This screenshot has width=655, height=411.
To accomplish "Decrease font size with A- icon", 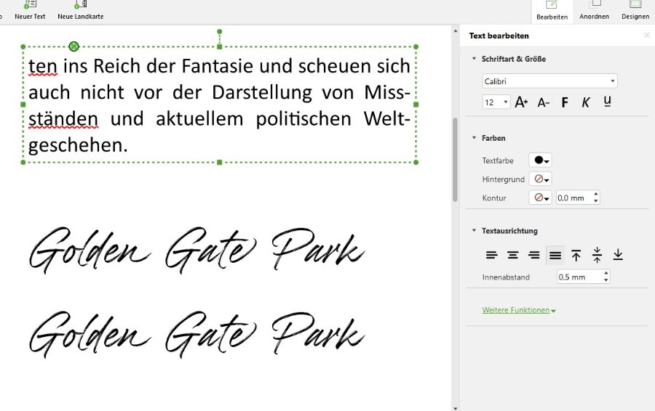I will tap(543, 102).
